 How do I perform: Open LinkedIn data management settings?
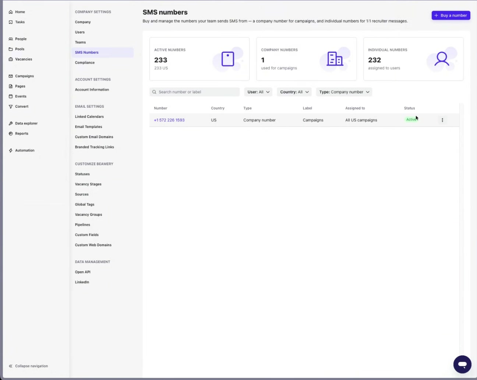tap(82, 282)
